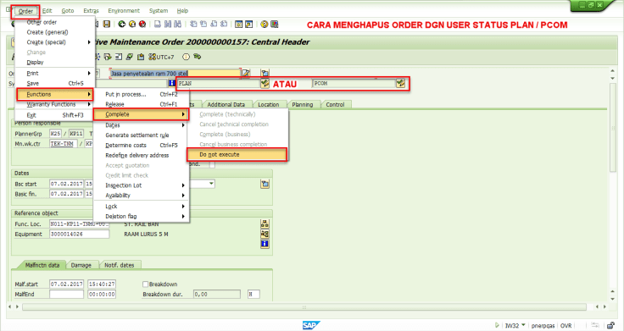Image resolution: width=624 pixels, height=331 pixels.
Task: Click the Find Next icon
Action: pos(177,25)
